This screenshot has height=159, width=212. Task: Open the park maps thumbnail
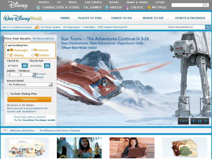point(185,148)
